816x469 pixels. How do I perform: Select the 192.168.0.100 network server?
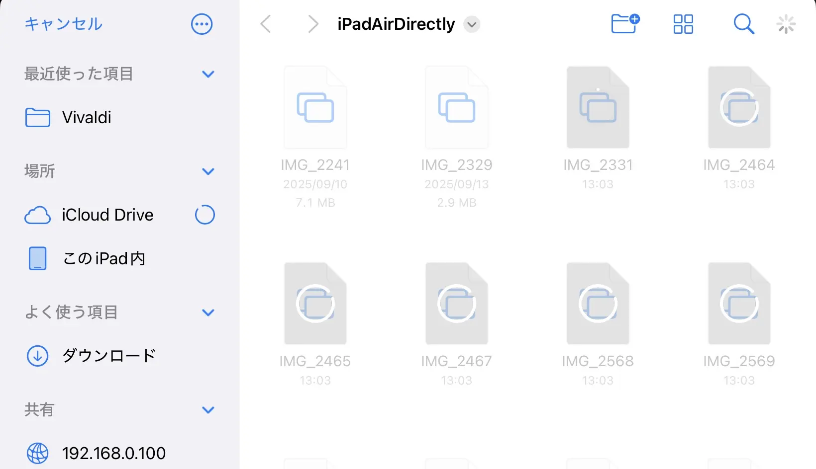[113, 453]
